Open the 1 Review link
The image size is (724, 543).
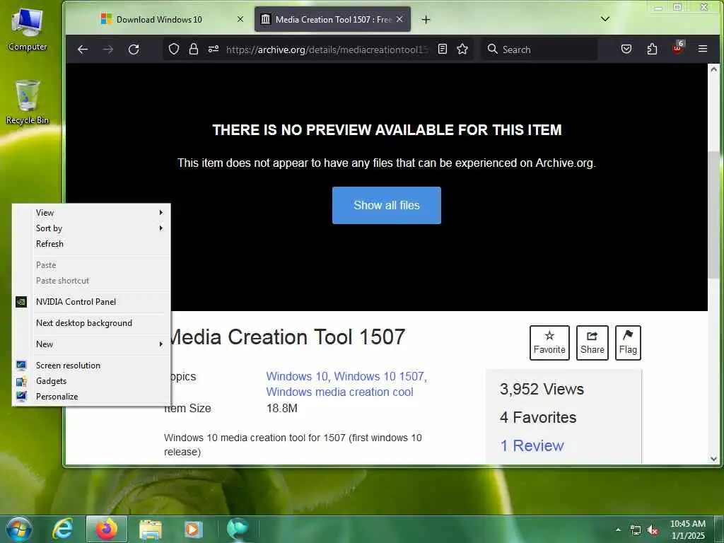click(532, 445)
